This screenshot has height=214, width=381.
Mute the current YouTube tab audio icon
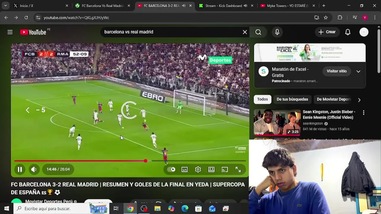(x=184, y=6)
